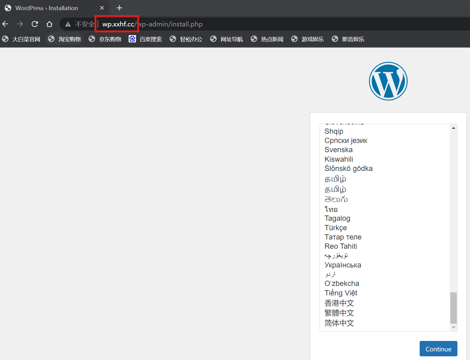470x360 pixels.
Task: Select Kiswahili language
Action: click(x=385, y=159)
